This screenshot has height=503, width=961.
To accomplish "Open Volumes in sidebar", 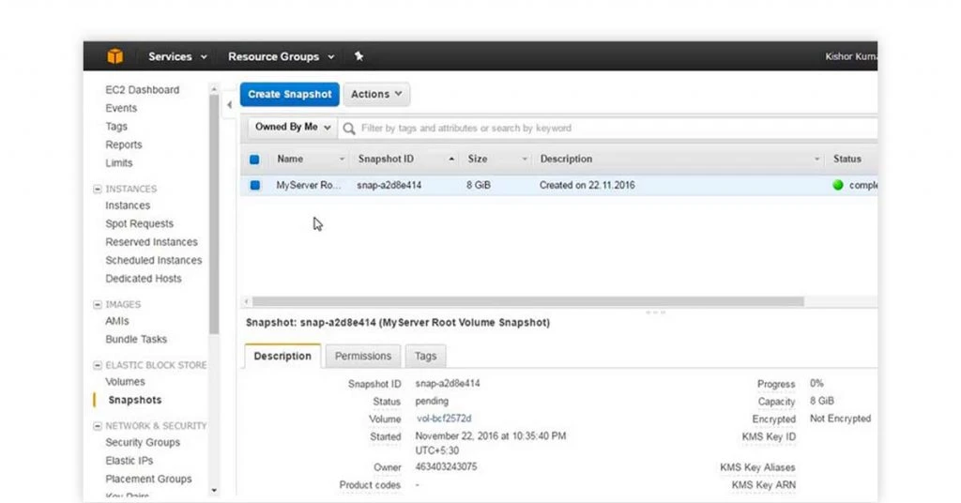I will point(125,382).
